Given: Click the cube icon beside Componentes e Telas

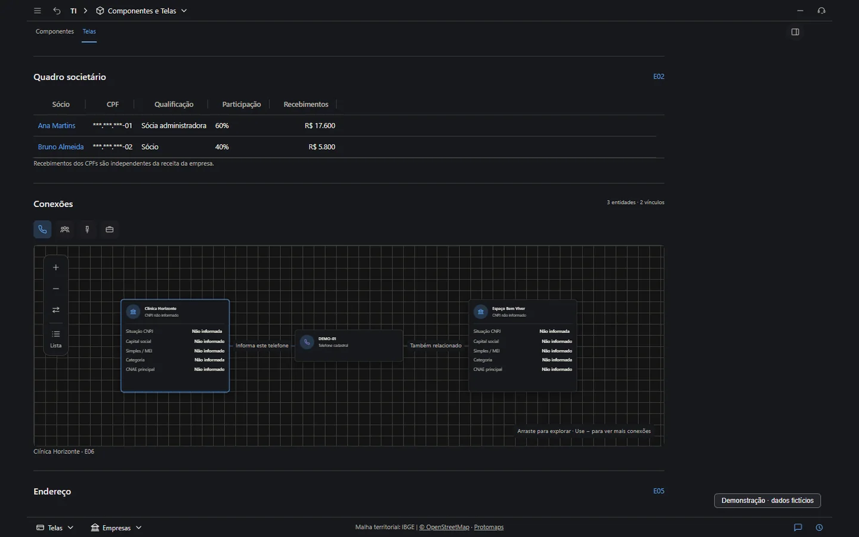Looking at the screenshot, I should click(x=100, y=11).
